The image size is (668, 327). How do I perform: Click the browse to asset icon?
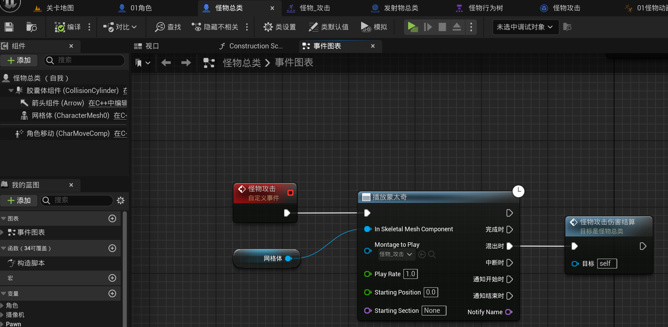click(x=31, y=27)
